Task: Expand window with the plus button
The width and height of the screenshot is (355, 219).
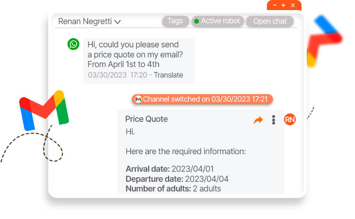Action: tap(284, 5)
